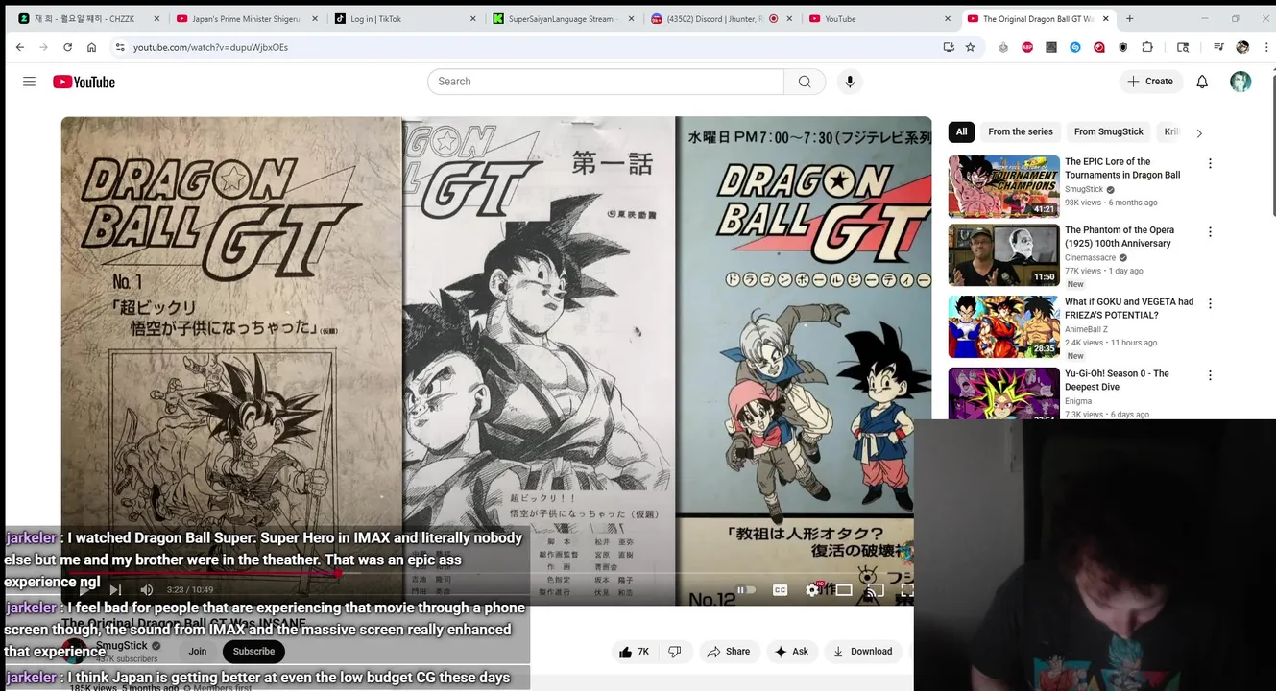
Task: Open the player settings gear
Action: click(x=812, y=589)
